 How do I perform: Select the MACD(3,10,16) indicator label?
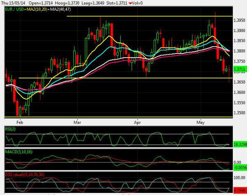coord(19,152)
